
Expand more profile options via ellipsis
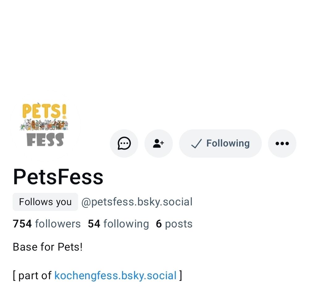pyautogui.click(x=282, y=143)
